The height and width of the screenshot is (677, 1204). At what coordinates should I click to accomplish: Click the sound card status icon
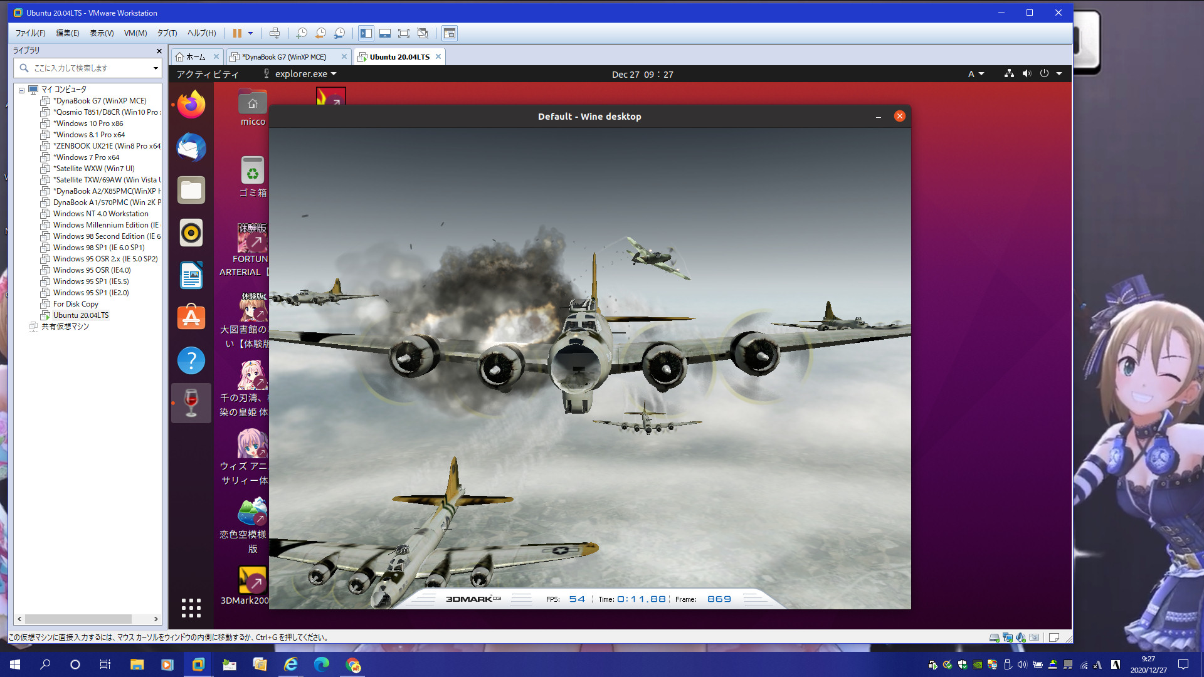pos(1021,638)
